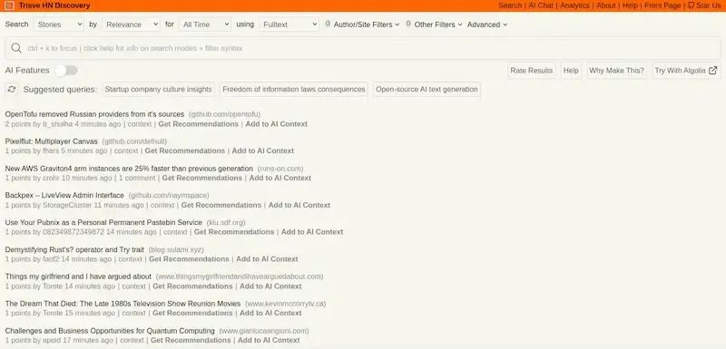Click the refresh suggested queries icon
The image size is (726, 349).
12,89
